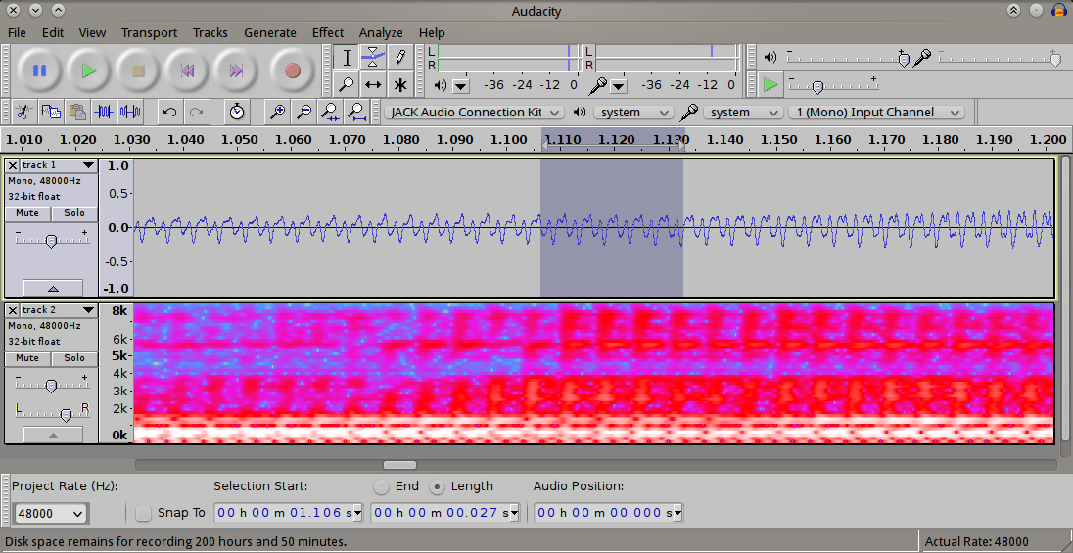This screenshot has width=1073, height=553.
Task: Choose the Zoom magnifier tool
Action: 347,85
